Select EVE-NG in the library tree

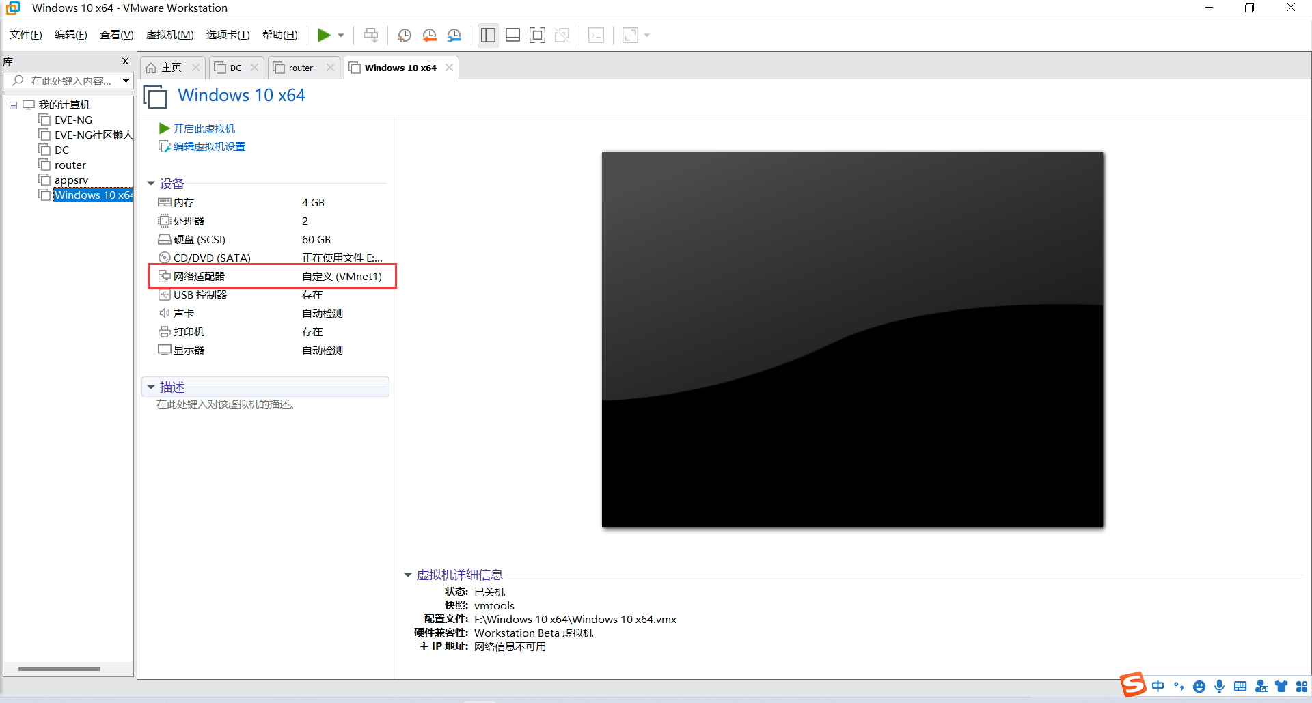(x=73, y=120)
